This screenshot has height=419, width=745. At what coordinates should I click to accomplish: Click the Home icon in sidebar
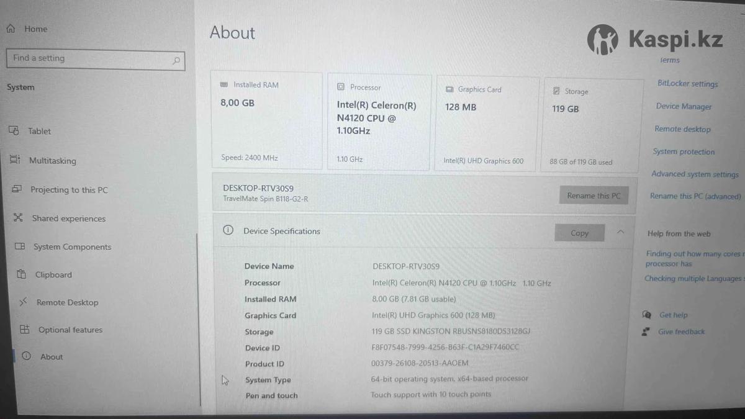click(11, 29)
